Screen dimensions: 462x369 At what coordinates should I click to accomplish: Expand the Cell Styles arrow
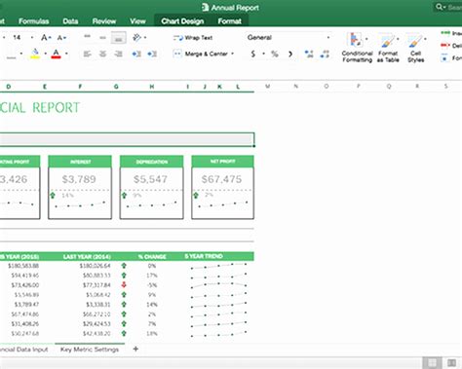pyautogui.click(x=425, y=39)
